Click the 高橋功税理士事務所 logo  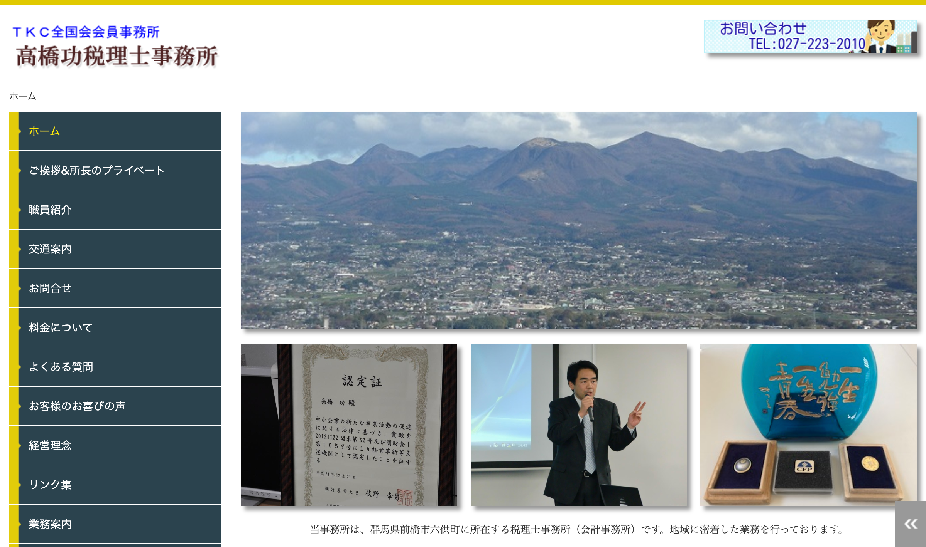click(117, 56)
